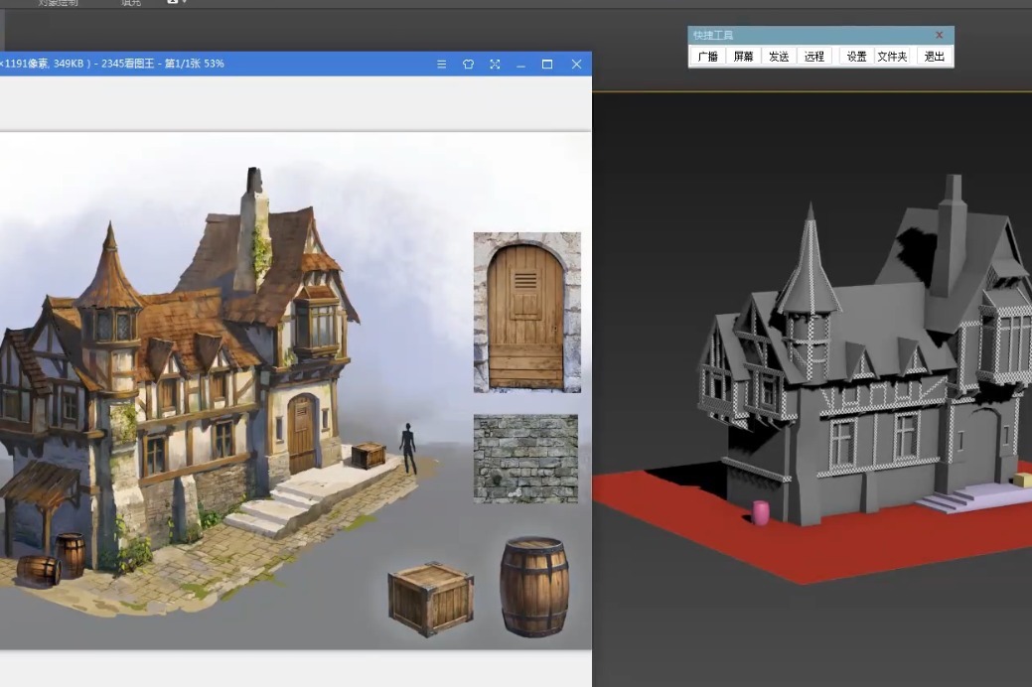Open the 文件夹 folder from 快捷工具 panel
Viewport: 1032px width, 687px height.
point(892,57)
